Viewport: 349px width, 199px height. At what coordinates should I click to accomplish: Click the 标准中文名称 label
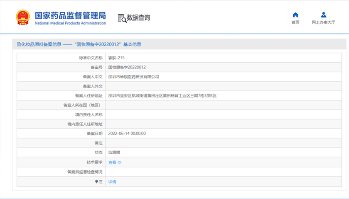coord(91,58)
